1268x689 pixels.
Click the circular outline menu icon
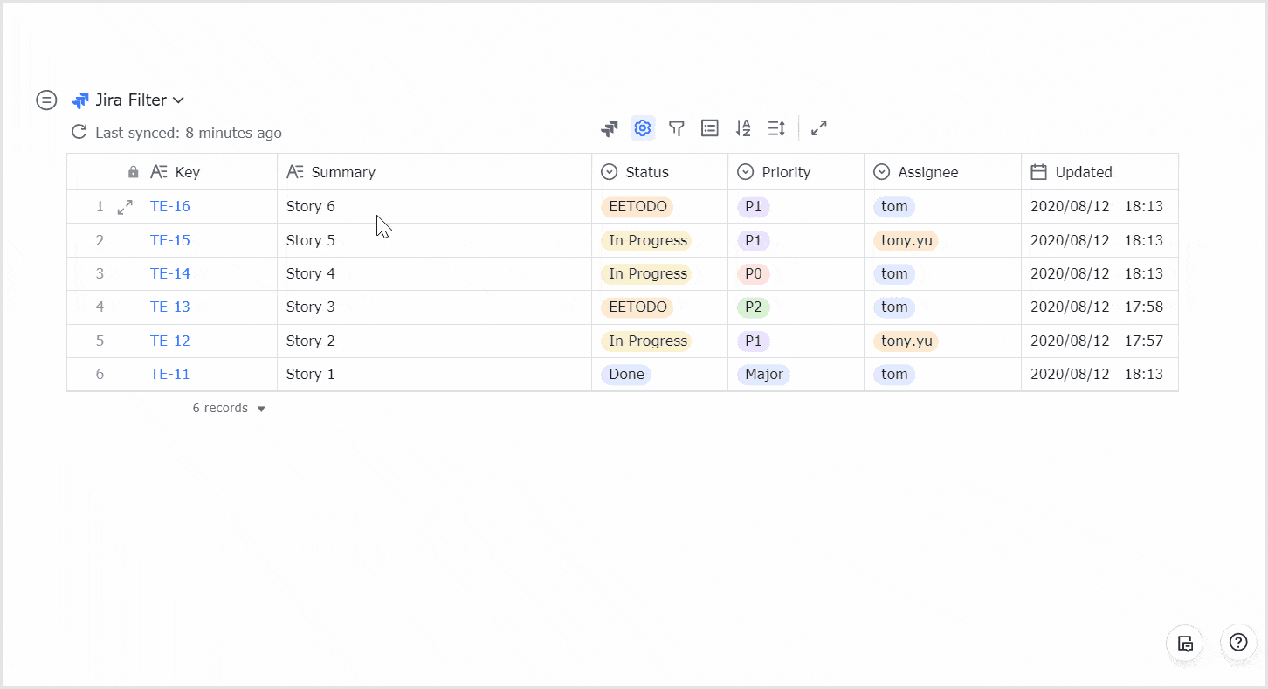pyautogui.click(x=46, y=100)
